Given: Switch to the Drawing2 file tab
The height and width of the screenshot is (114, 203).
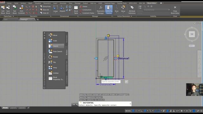Looking at the screenshot, I should tap(27, 20).
